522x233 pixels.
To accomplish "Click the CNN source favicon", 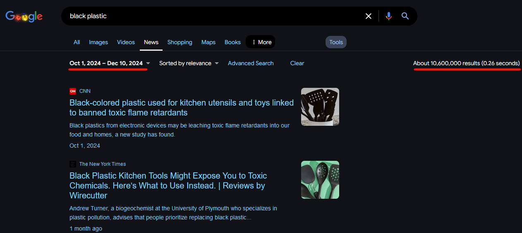I will pyautogui.click(x=73, y=91).
